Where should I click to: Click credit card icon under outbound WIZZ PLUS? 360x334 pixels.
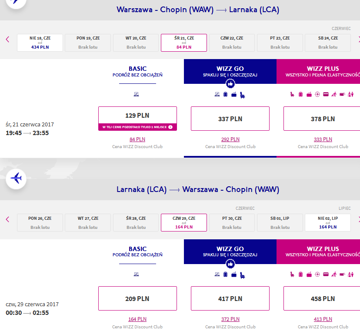[x=326, y=94]
